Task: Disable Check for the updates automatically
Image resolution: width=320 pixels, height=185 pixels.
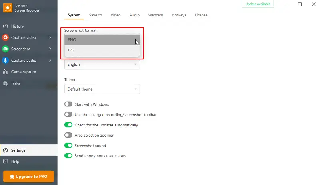Action: coord(68,125)
